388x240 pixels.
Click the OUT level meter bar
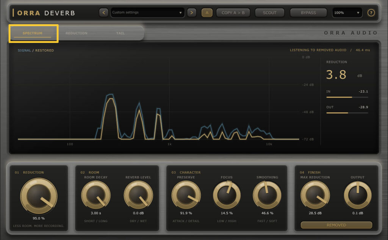pyautogui.click(x=347, y=113)
